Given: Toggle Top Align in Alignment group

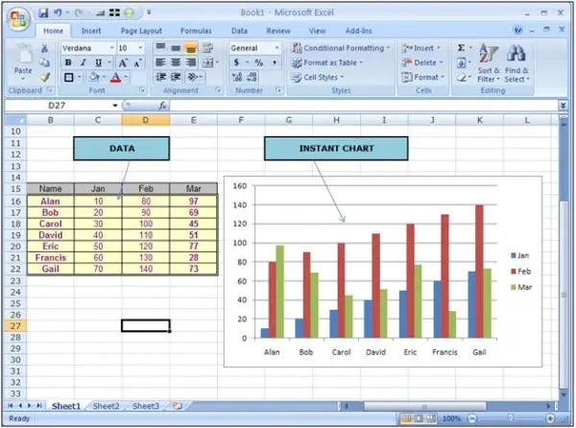Looking at the screenshot, I should (x=160, y=48).
